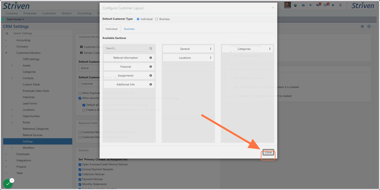Image resolution: width=380 pixels, height=190 pixels.
Task: Open Lead Forms in the sidebar
Action: [x=30, y=103]
